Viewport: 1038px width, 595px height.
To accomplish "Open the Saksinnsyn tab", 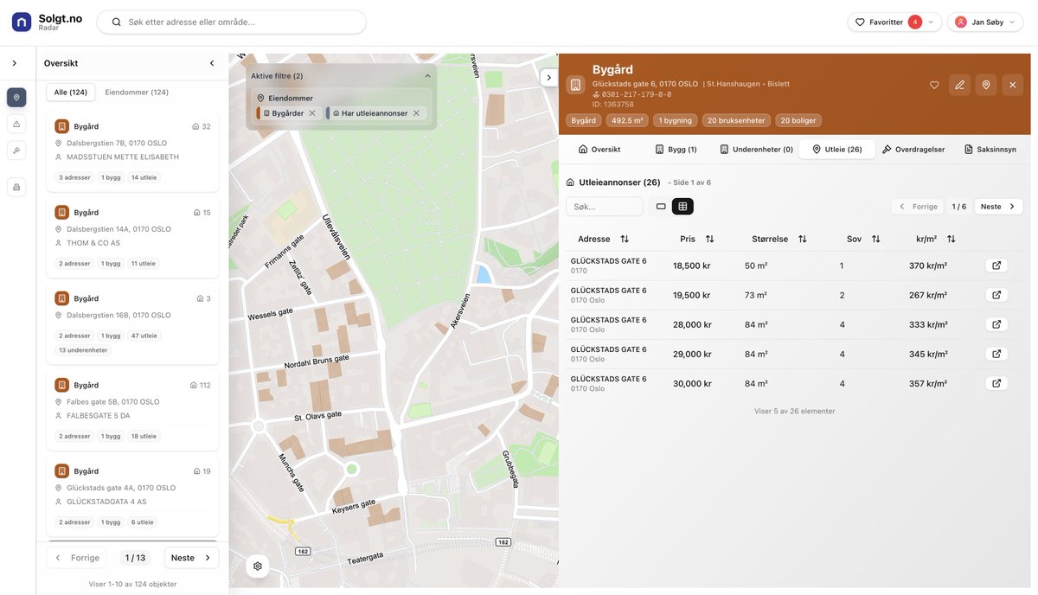I will tap(990, 149).
